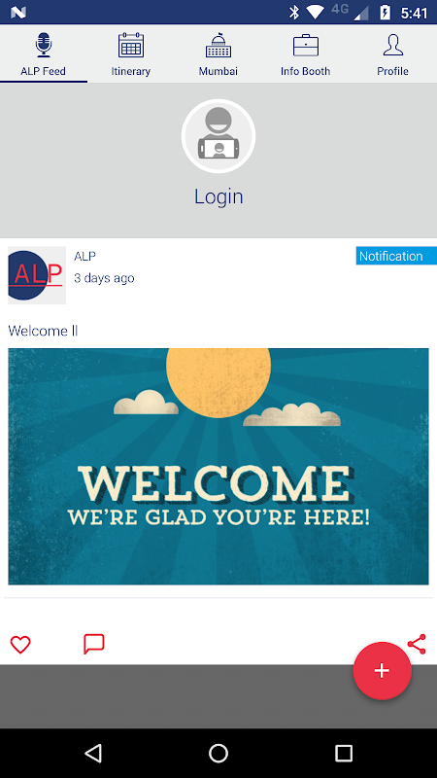Tap the ALP Feed microphone icon

point(44,45)
